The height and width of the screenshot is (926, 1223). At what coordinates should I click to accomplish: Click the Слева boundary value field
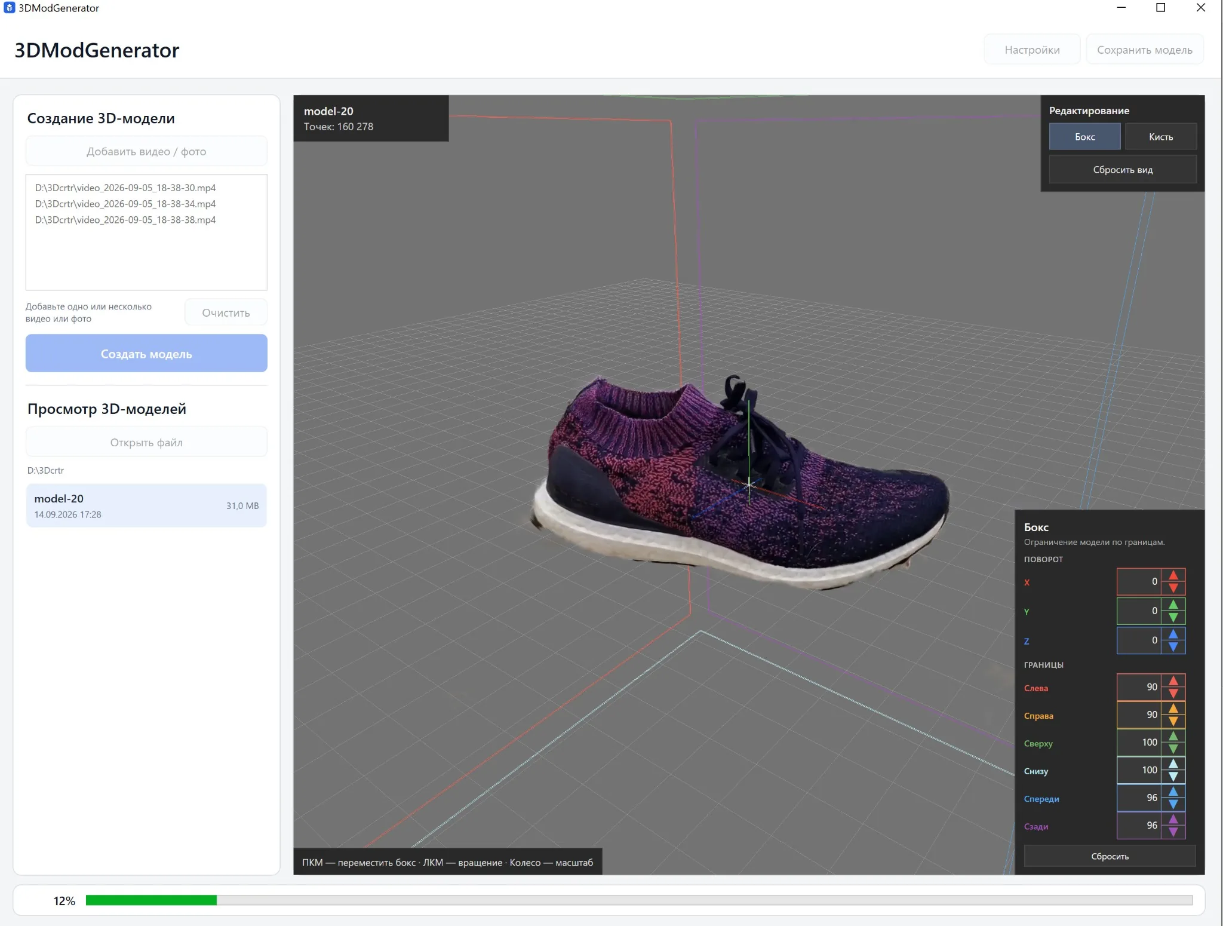[1139, 687]
